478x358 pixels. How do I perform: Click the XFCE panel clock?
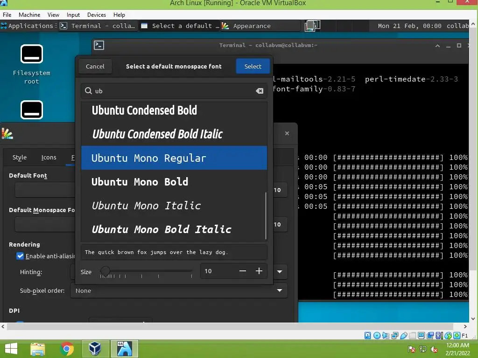(x=409, y=26)
